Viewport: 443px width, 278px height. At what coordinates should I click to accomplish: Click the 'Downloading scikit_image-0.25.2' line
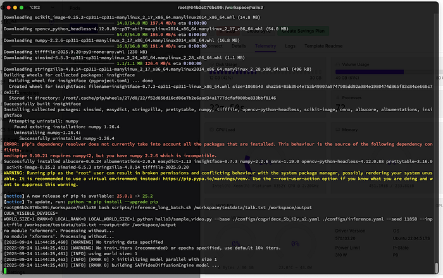pos(132,17)
